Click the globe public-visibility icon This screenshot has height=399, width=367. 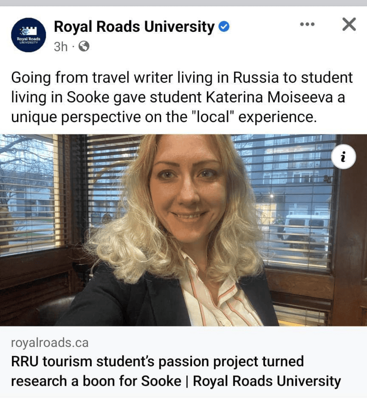tap(84, 47)
